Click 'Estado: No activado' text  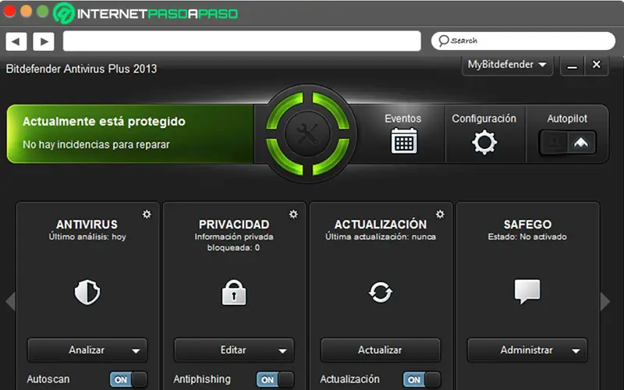[527, 237]
